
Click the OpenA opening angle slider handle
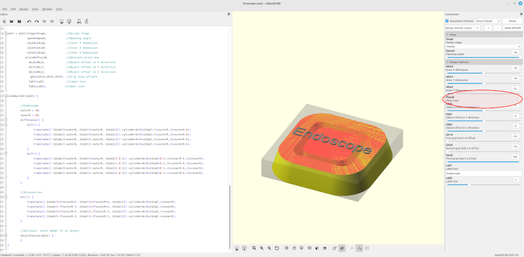click(x=520, y=58)
